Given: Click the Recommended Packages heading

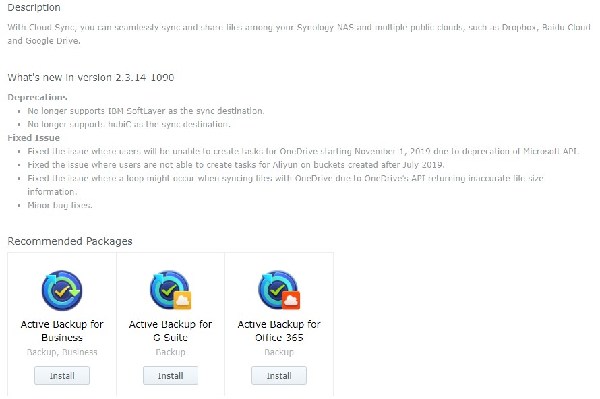Looking at the screenshot, I should (70, 241).
